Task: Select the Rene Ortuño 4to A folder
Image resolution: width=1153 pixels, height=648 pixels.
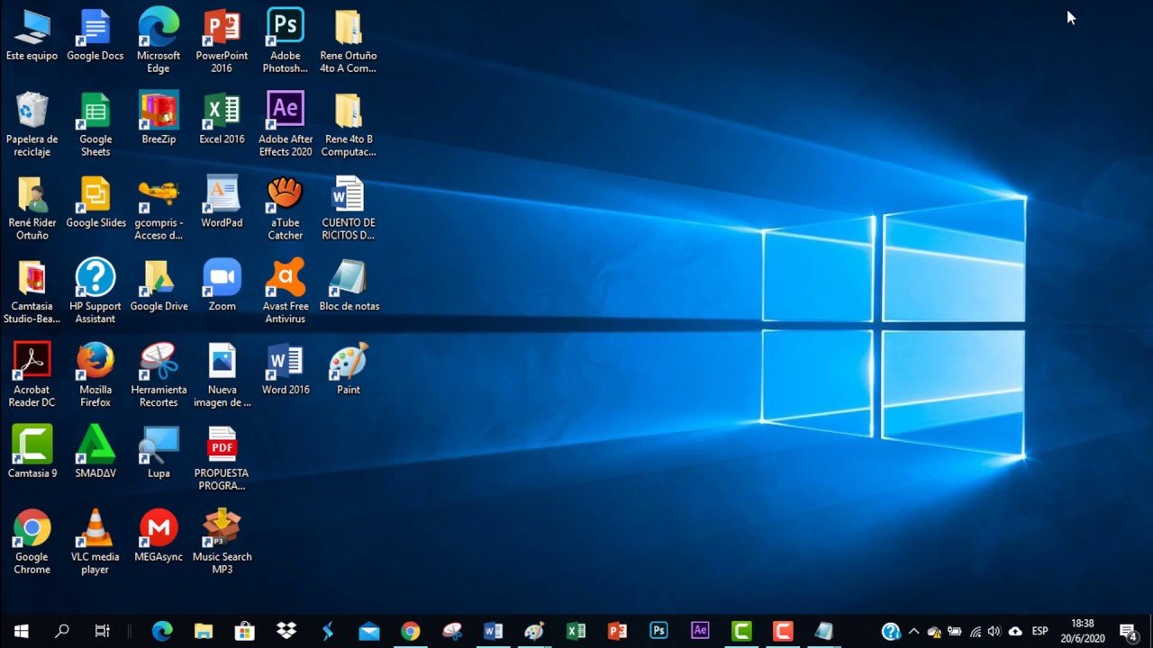Action: [x=349, y=41]
